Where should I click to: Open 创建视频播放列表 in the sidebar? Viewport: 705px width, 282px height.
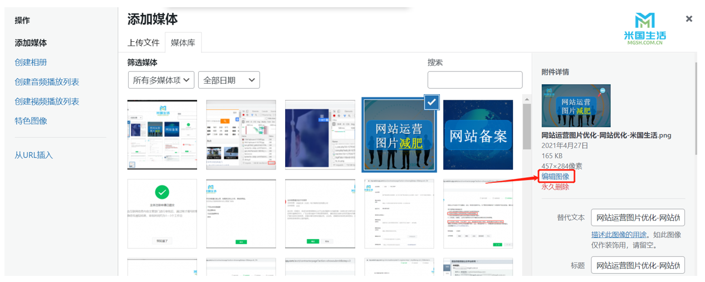click(x=47, y=101)
